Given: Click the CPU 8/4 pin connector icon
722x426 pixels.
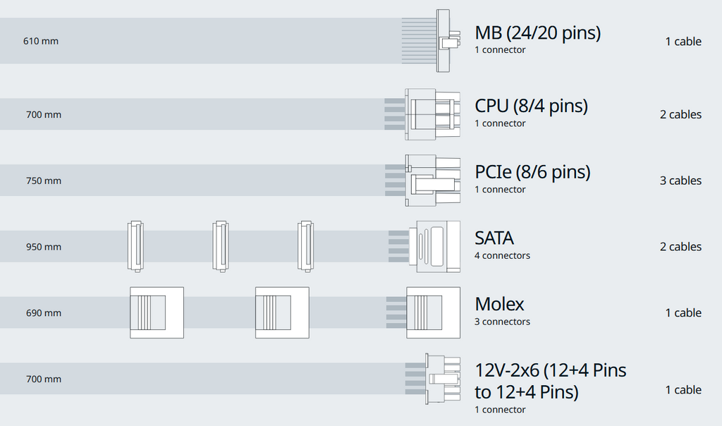Looking at the screenshot, I should (432, 114).
